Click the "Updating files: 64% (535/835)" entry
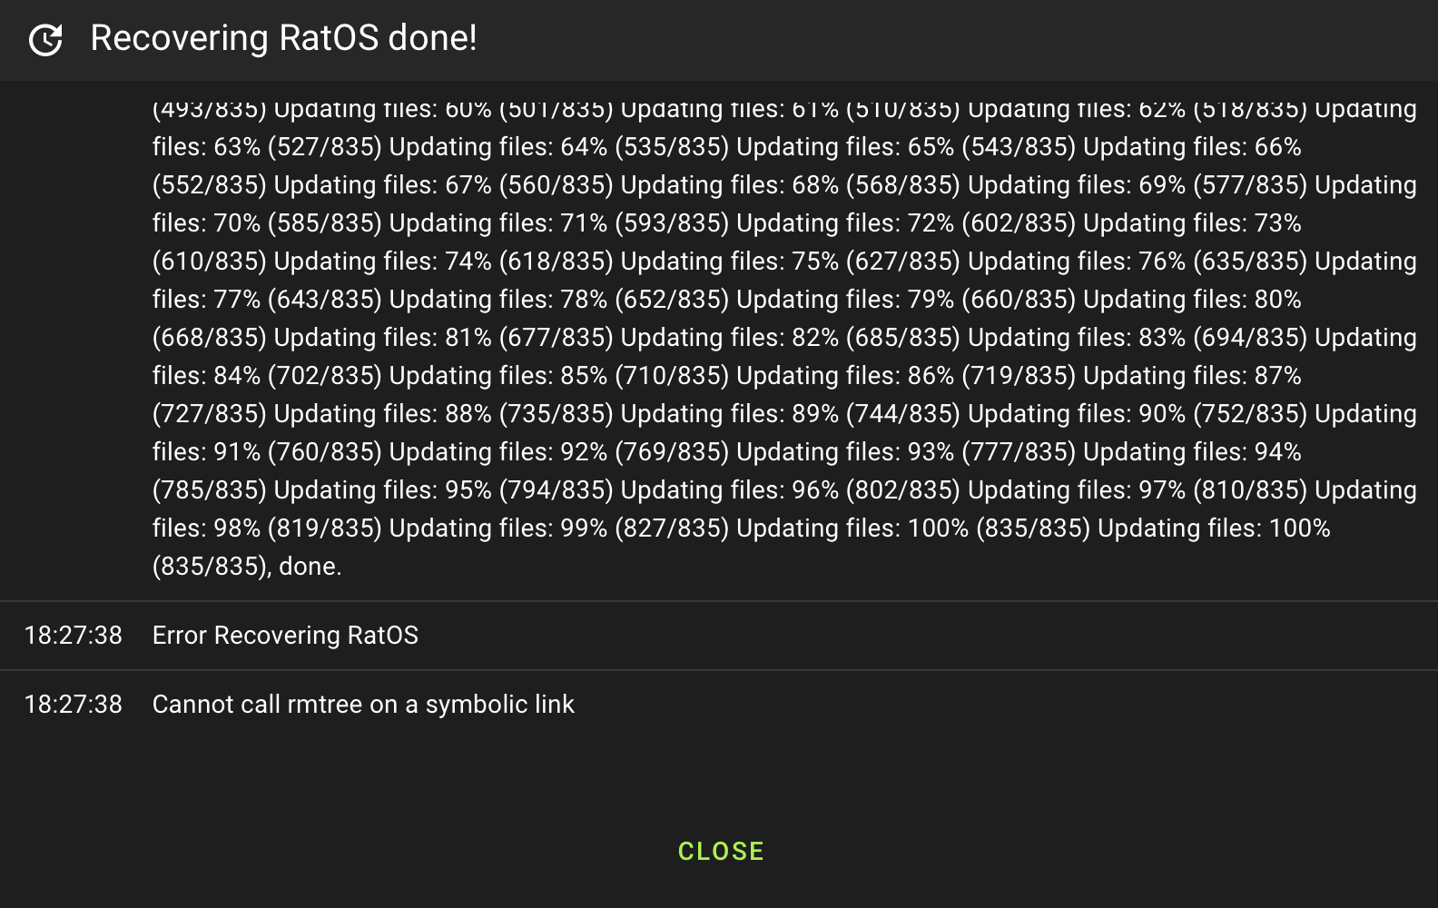Screen dimensions: 1438x908 coord(559,146)
